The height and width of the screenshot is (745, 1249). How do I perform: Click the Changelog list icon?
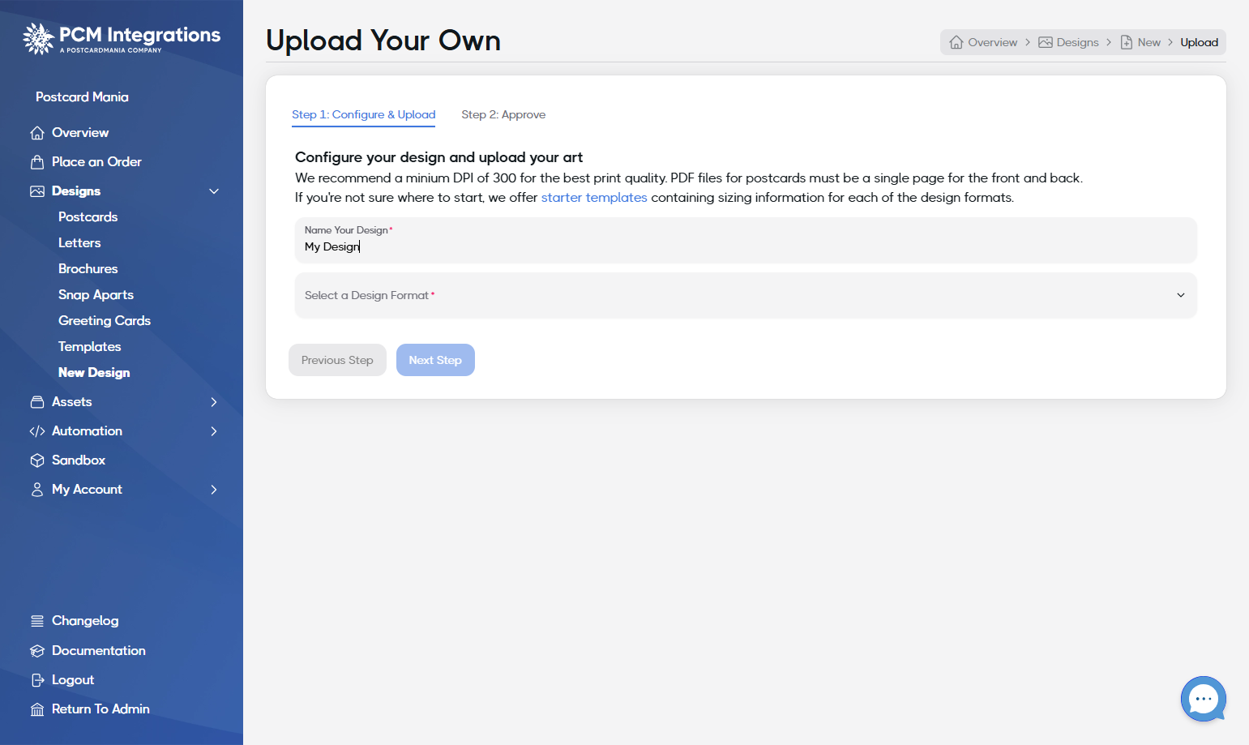point(37,621)
